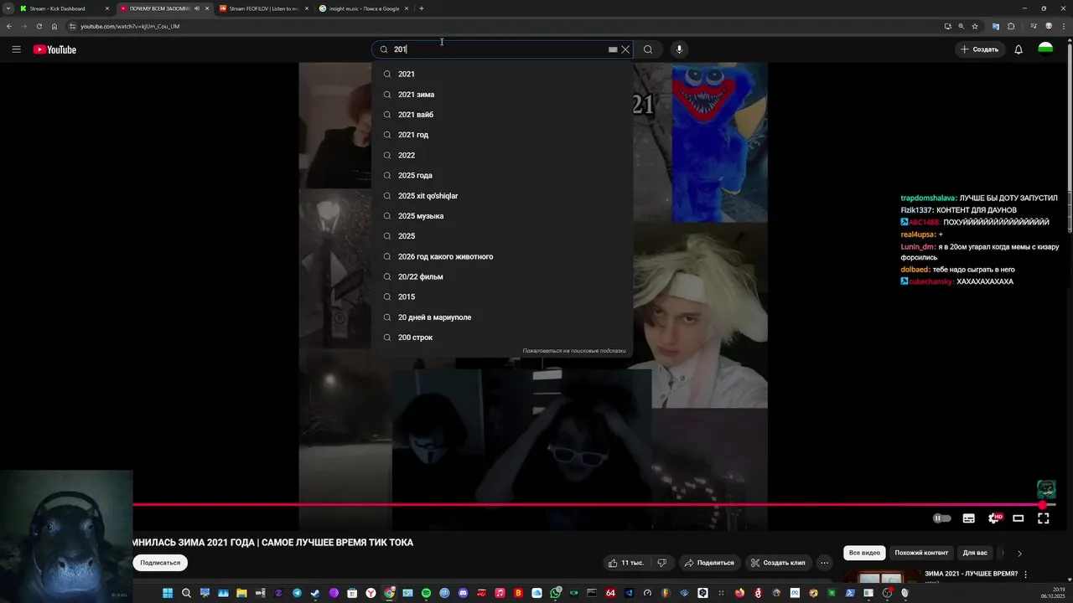The height and width of the screenshot is (603, 1073).
Task: Switch to the Stream FEOFILOV tab
Action: point(263,8)
